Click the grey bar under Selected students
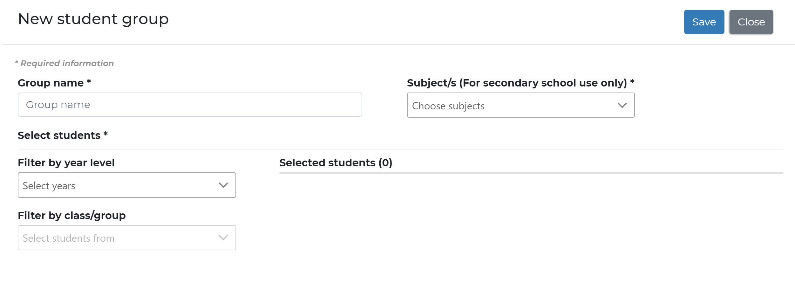 click(531, 173)
